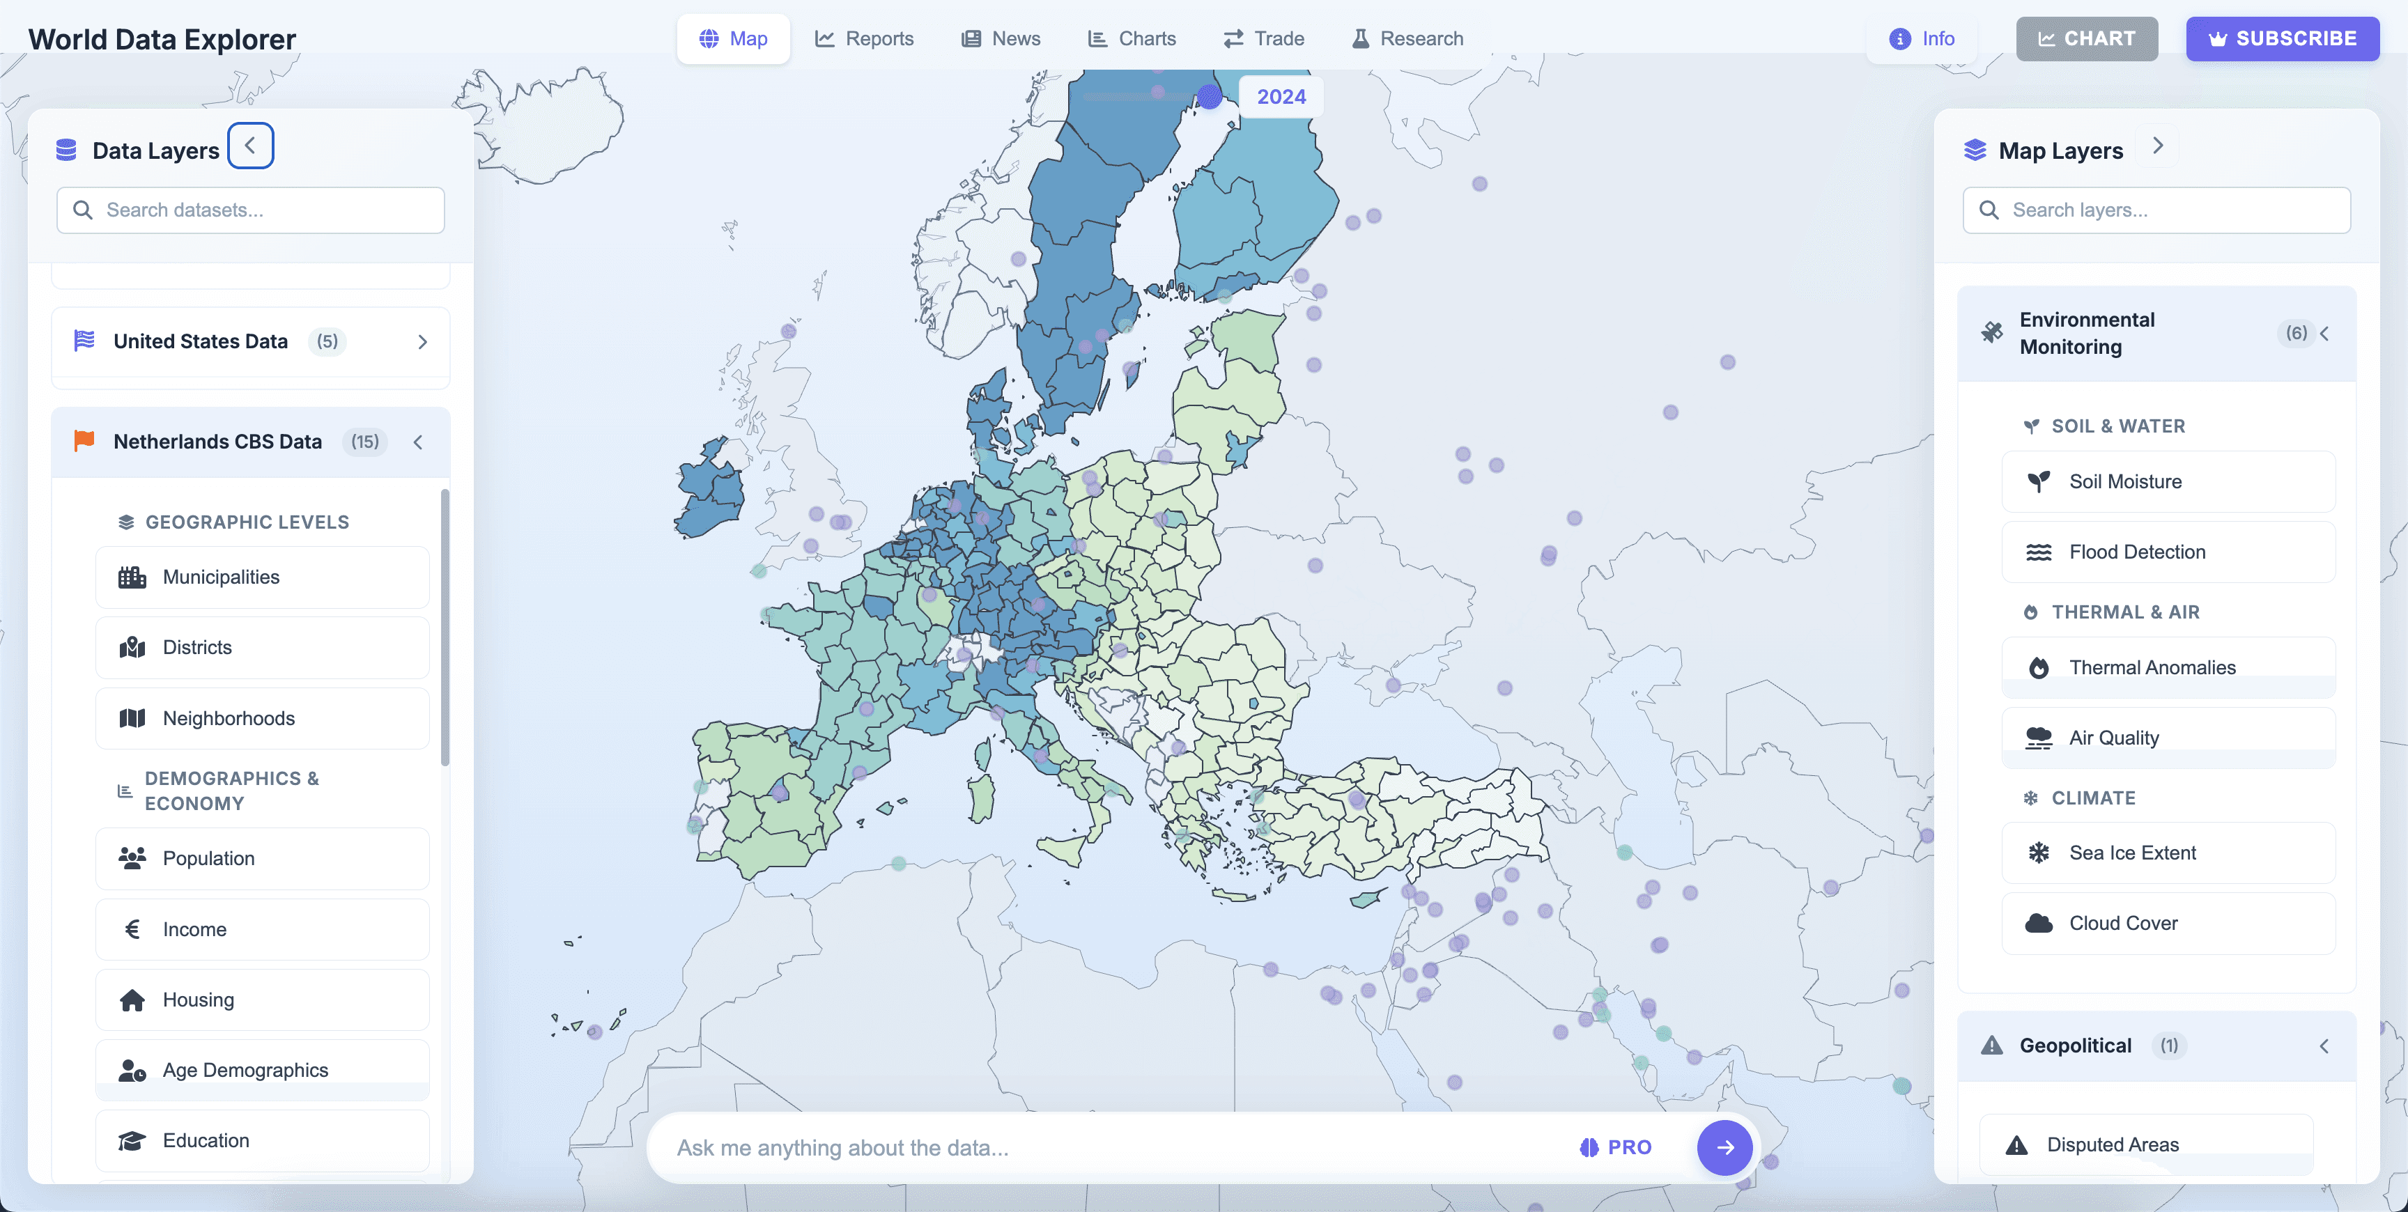Toggle the Air Quality layer
The height and width of the screenshot is (1212, 2408).
pyautogui.click(x=2167, y=737)
